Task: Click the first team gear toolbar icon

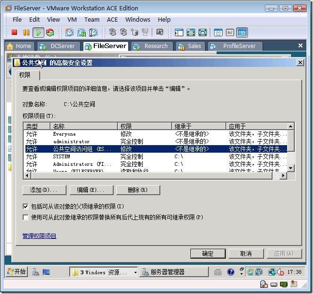Action: [x=113, y=32]
